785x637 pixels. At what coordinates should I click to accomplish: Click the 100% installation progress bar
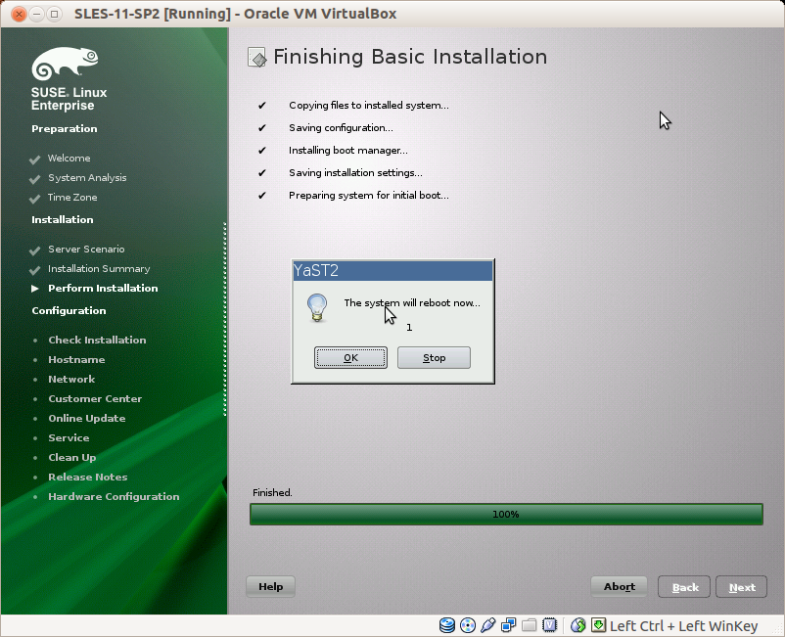(506, 514)
